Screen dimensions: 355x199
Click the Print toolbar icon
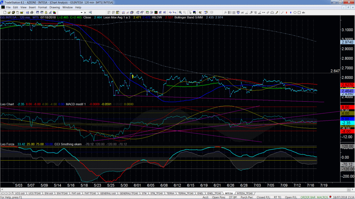pos(27,13)
